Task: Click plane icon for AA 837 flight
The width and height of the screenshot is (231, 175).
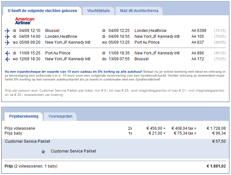Action: 7,43
